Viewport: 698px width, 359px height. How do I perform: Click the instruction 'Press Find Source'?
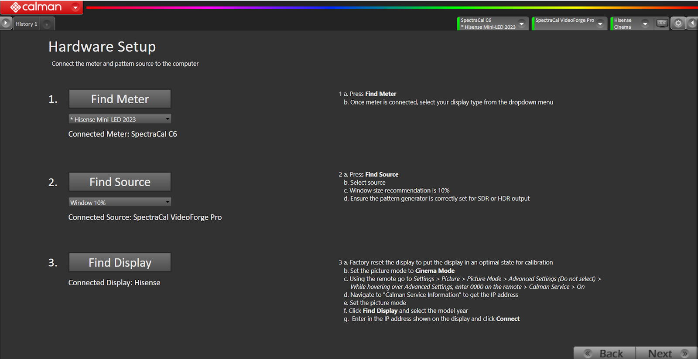click(x=369, y=174)
